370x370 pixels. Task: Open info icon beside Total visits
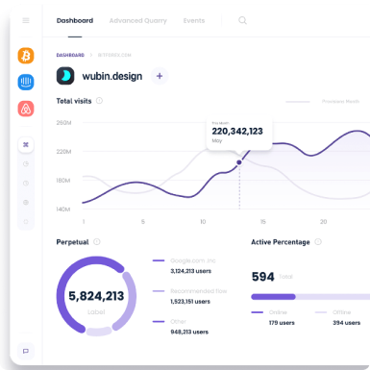click(99, 101)
